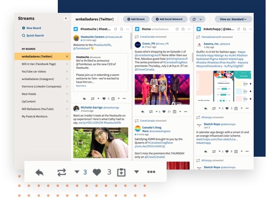This screenshot has width=268, height=201.
Task: Expand assign options on the Crave_PR tweet
Action: tap(180, 111)
